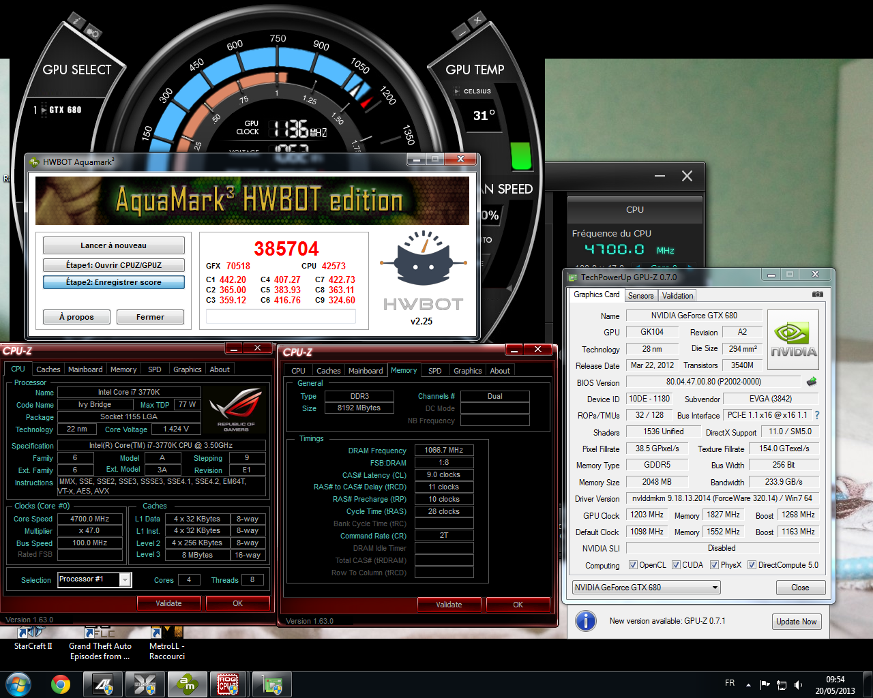Screen dimensions: 873x698
Task: Click GPU-Z Name field NVIDIA GeForce GTX 680
Action: [694, 316]
